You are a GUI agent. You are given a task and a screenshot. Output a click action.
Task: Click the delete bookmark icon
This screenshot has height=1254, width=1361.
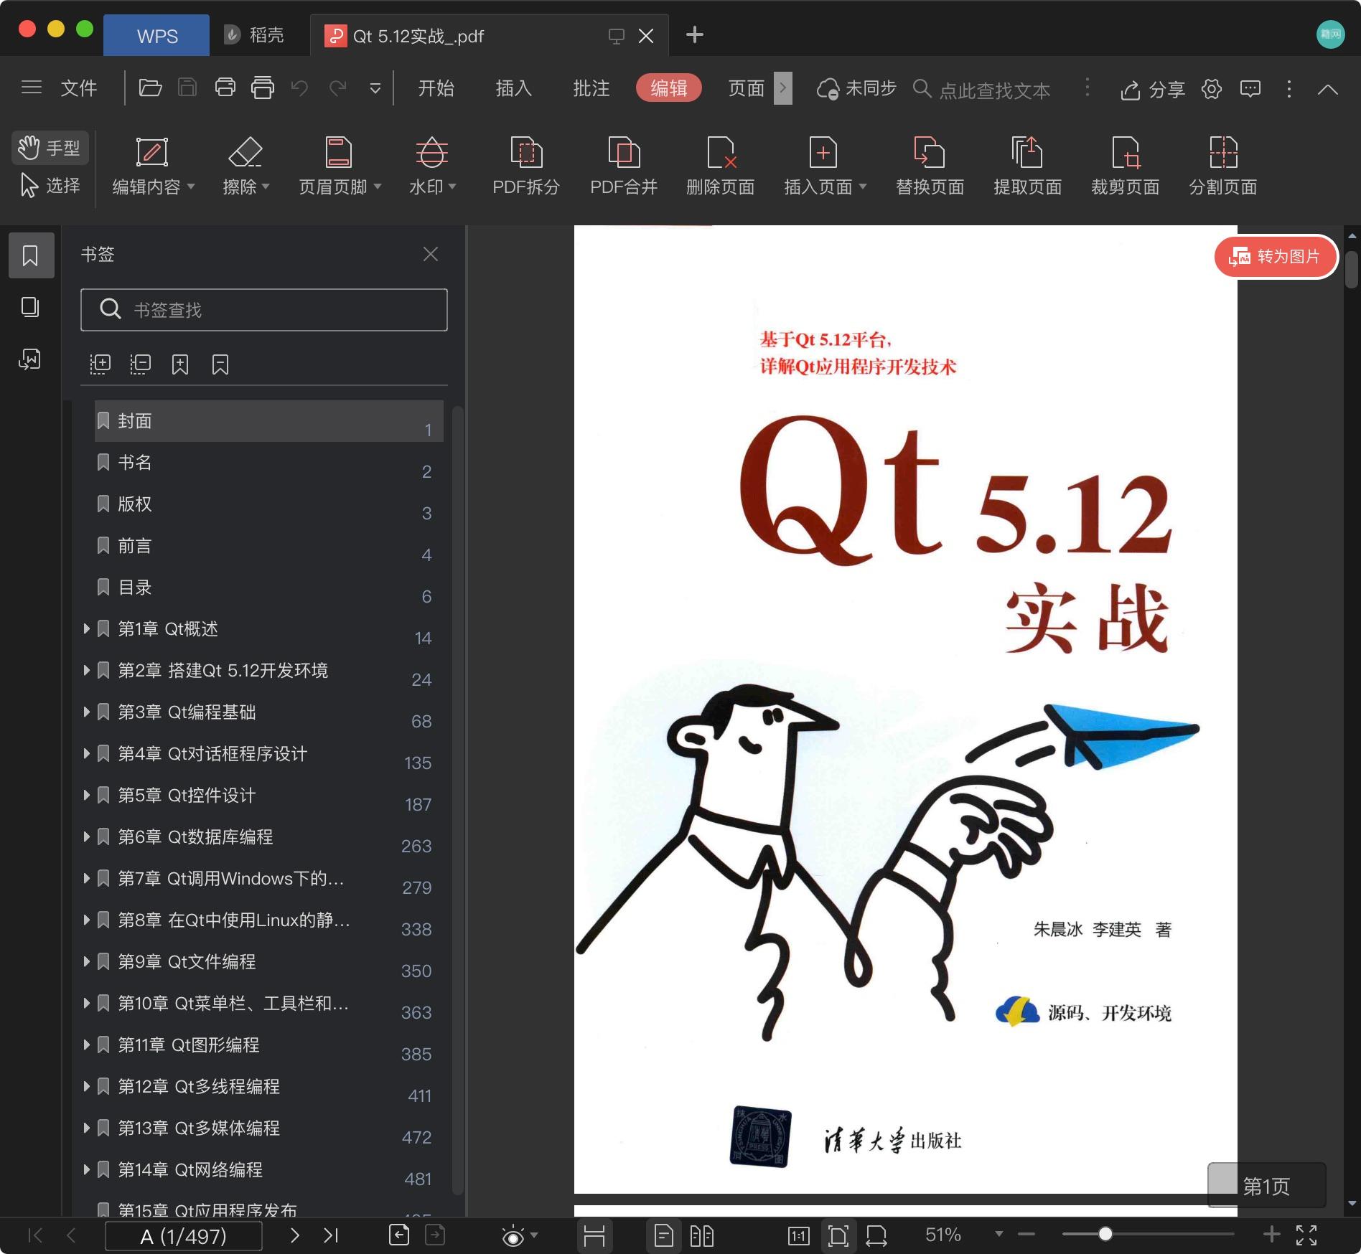(220, 364)
